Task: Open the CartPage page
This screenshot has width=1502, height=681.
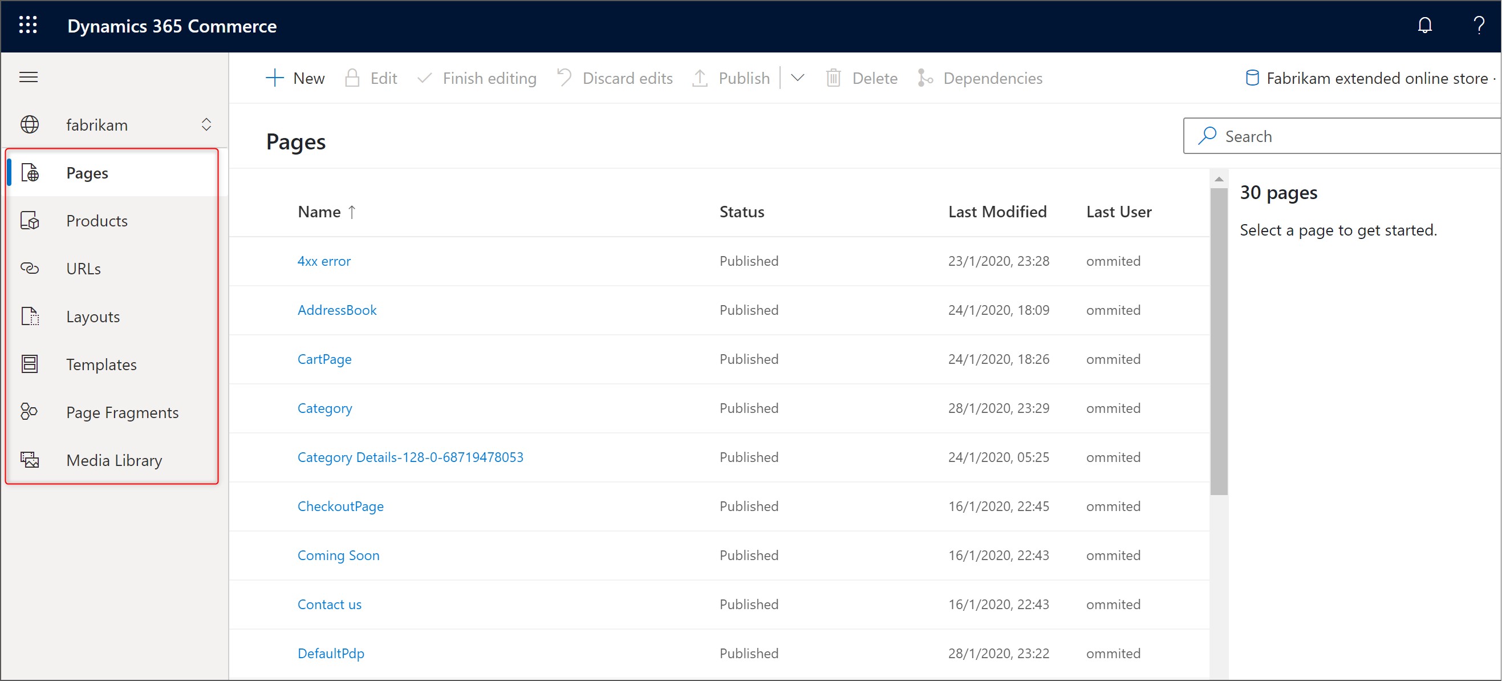Action: point(324,359)
